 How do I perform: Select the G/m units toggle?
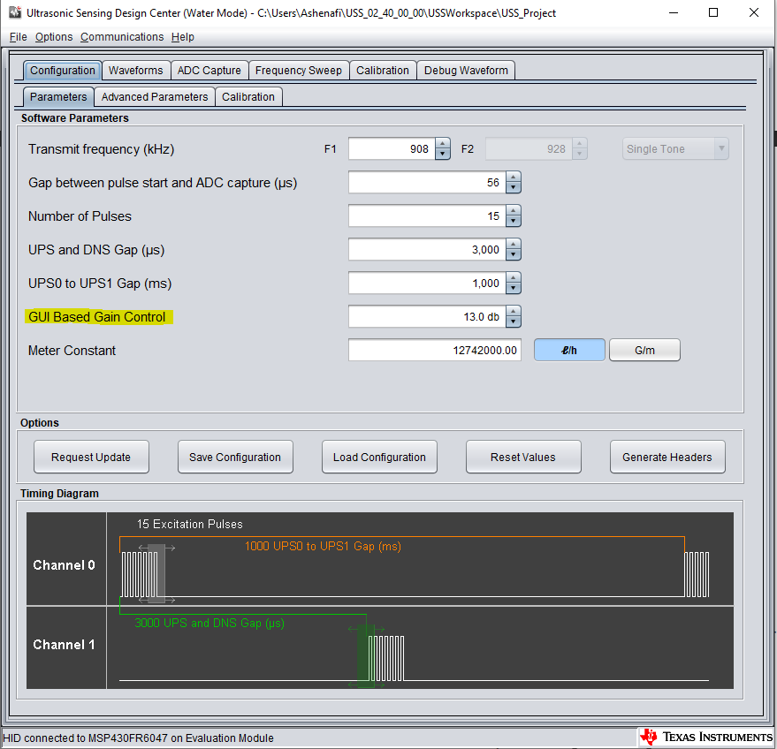pos(644,351)
